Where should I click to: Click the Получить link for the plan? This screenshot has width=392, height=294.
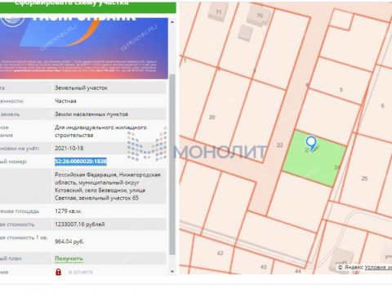coord(69,258)
